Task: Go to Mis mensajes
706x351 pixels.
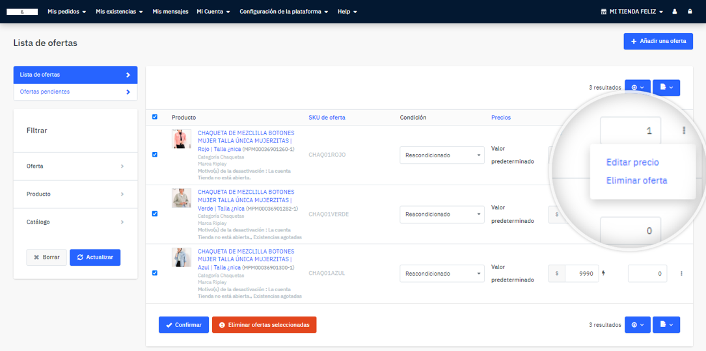Action: coord(170,12)
